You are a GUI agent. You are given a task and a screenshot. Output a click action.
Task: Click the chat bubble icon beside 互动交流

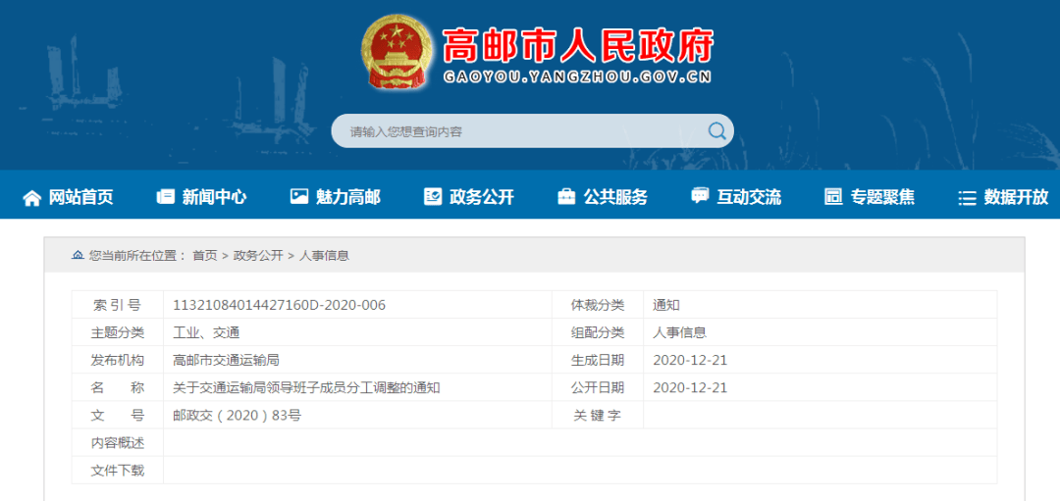point(700,196)
